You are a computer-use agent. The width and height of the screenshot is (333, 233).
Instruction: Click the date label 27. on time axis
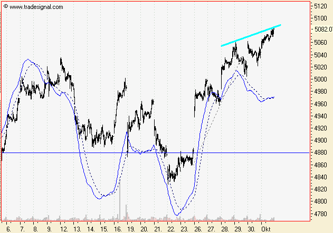click(x=211, y=229)
